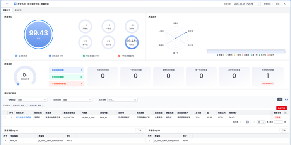Image resolution: width=291 pixels, height=145 pixels.
Task: Click the 及时性 score ring
Action: (x=108, y=42)
